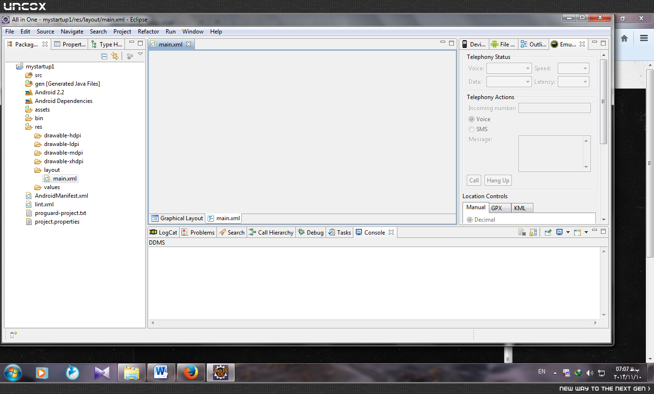This screenshot has width=654, height=394.
Task: Switch to the GPX location tab
Action: point(499,208)
